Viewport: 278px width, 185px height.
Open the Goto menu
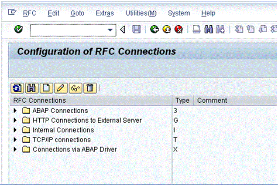(x=77, y=13)
